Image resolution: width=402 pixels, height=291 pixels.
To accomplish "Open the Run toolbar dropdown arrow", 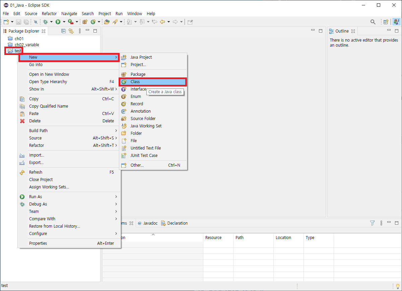I will click(x=64, y=22).
